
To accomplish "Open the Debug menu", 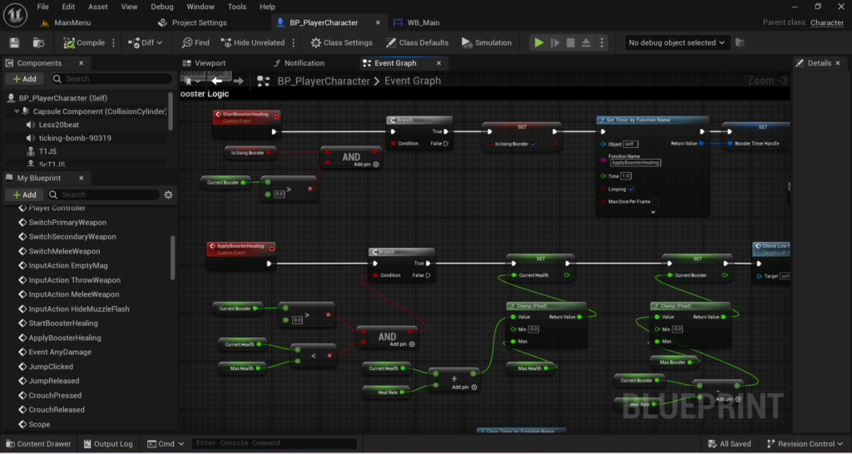I will [x=162, y=7].
